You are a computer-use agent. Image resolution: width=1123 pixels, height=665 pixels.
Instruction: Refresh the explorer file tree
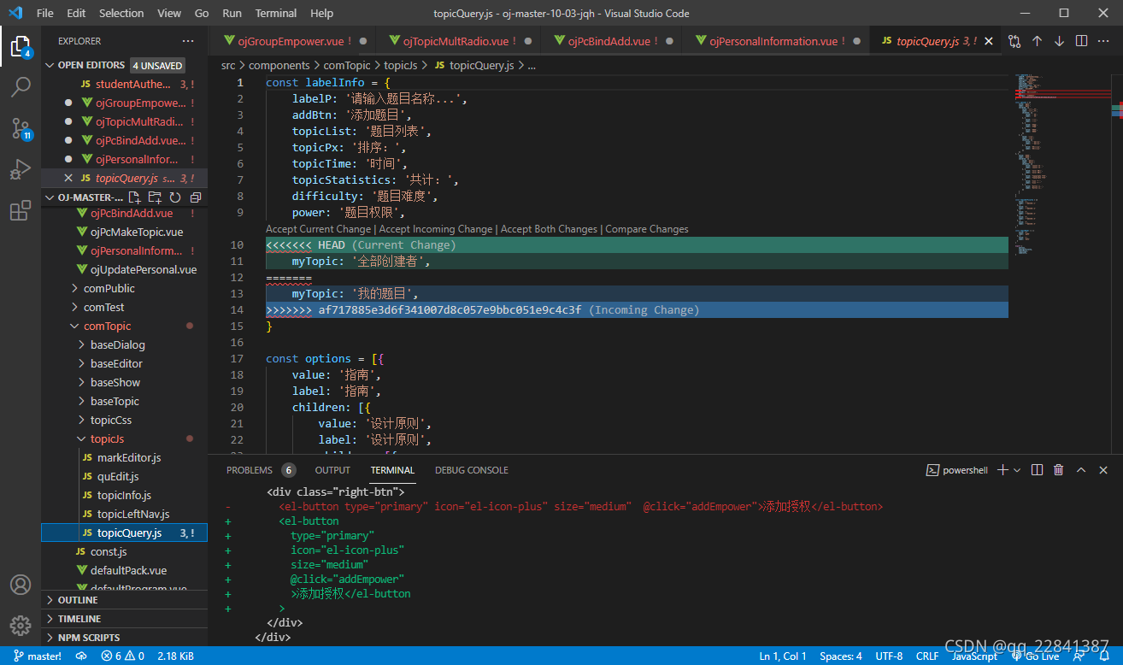coord(175,197)
